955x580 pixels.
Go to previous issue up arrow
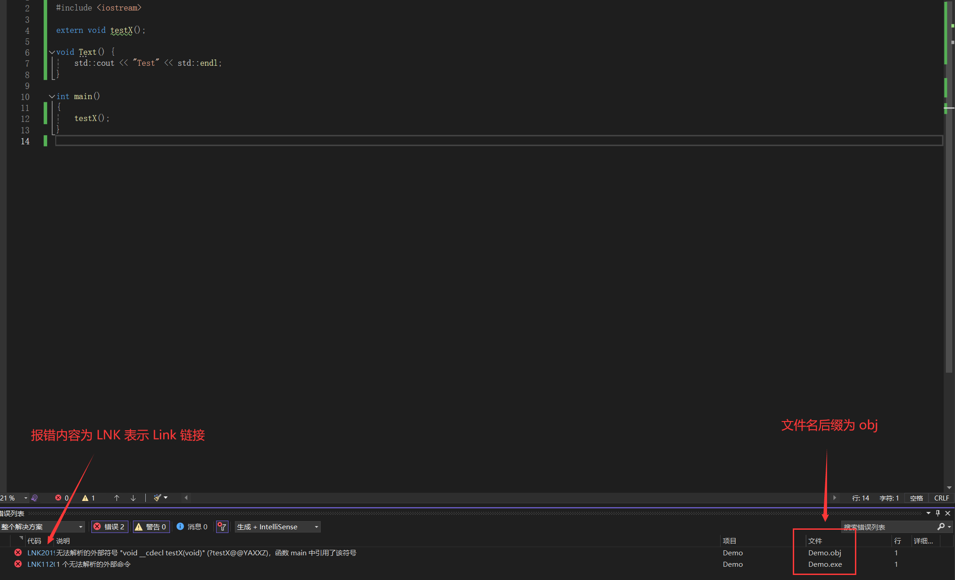click(117, 498)
